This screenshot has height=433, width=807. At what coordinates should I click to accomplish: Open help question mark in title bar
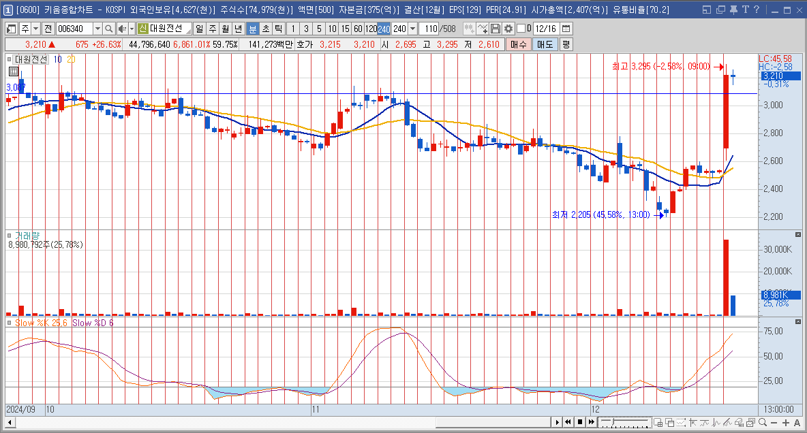pyautogui.click(x=757, y=10)
